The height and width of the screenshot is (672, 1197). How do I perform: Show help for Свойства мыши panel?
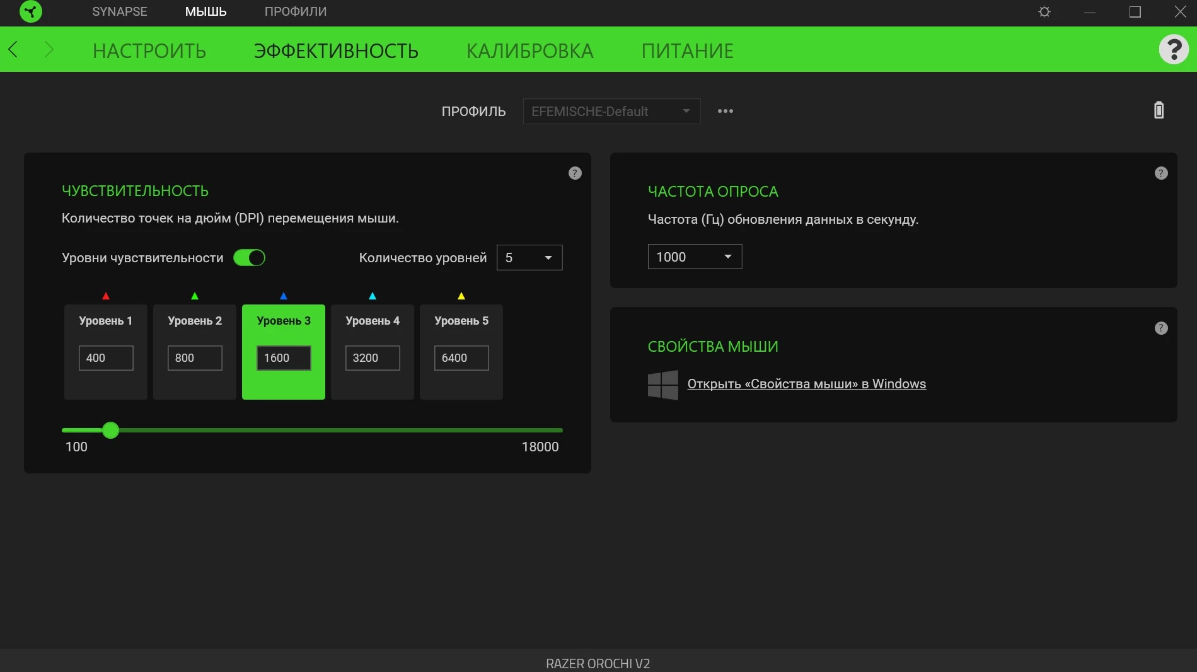tap(1161, 328)
